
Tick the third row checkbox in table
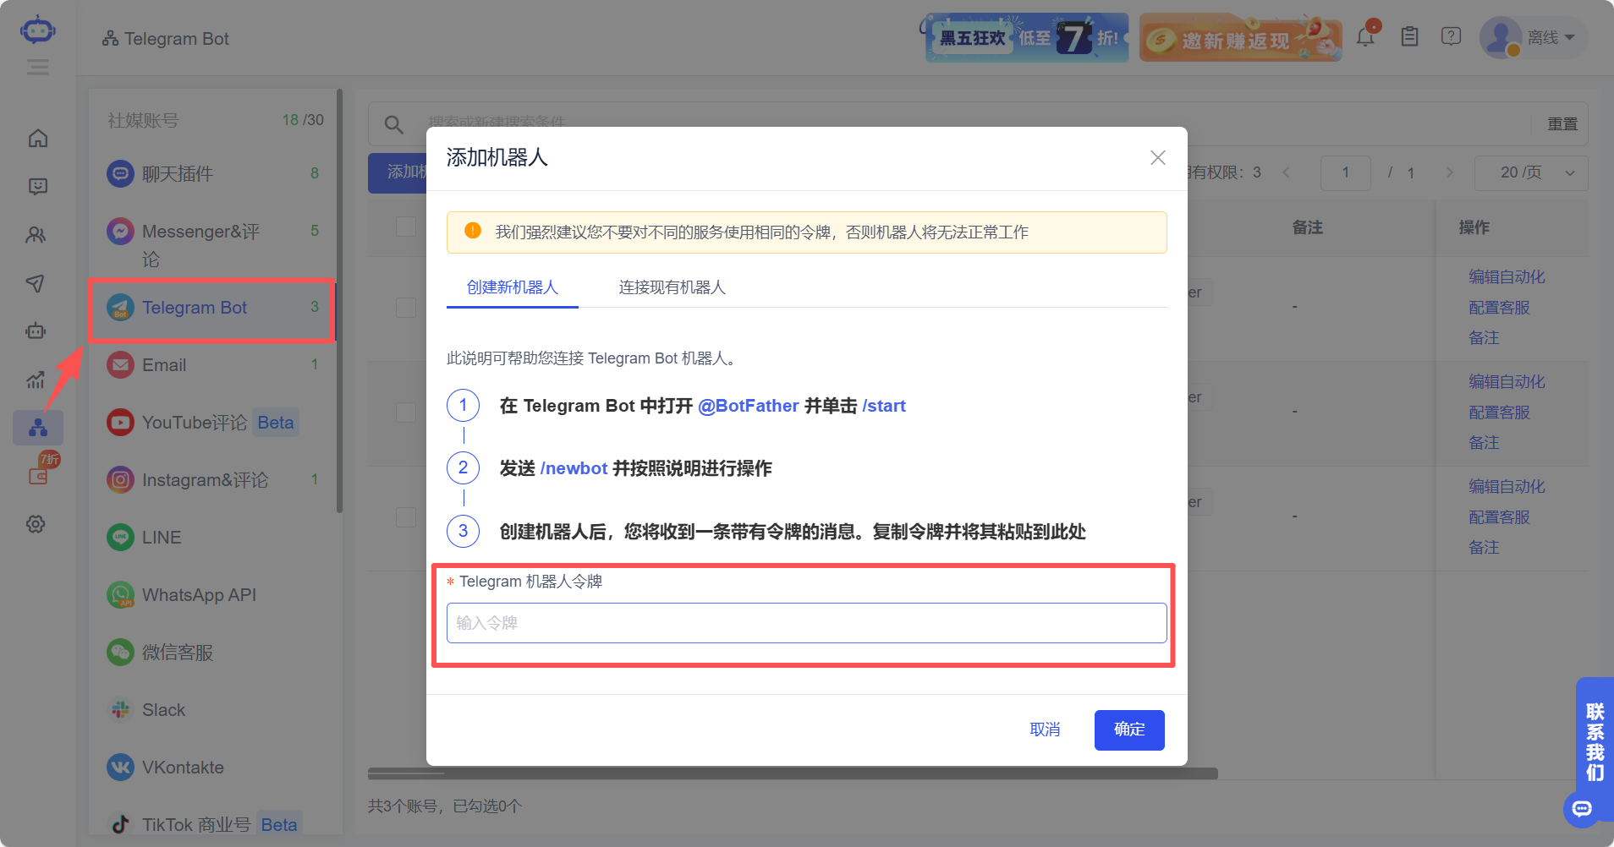tap(406, 516)
